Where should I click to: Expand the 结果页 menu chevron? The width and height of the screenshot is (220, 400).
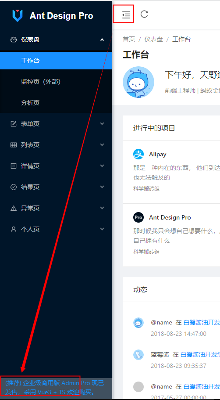[102, 187]
